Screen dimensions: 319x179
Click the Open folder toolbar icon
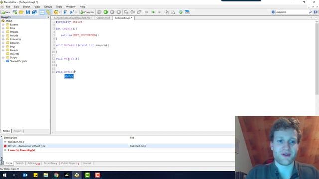point(21,12)
